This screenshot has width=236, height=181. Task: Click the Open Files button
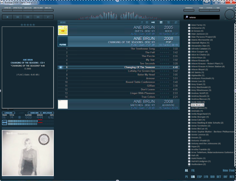[17, 10]
